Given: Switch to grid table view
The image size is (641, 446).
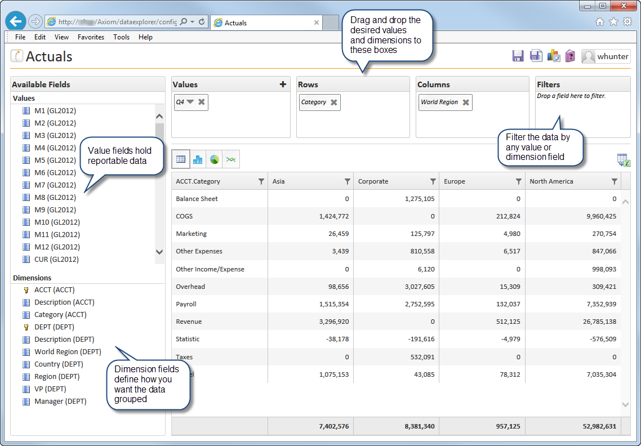Looking at the screenshot, I should click(181, 159).
